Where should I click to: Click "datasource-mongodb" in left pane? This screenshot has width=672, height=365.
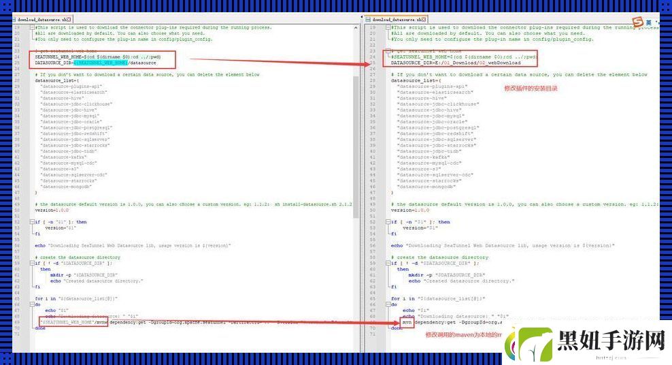[x=66, y=187]
